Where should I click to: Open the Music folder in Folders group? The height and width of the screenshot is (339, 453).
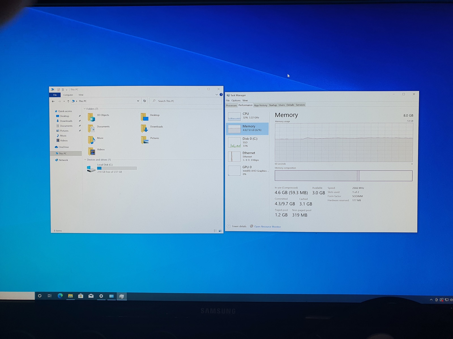[x=96, y=140]
